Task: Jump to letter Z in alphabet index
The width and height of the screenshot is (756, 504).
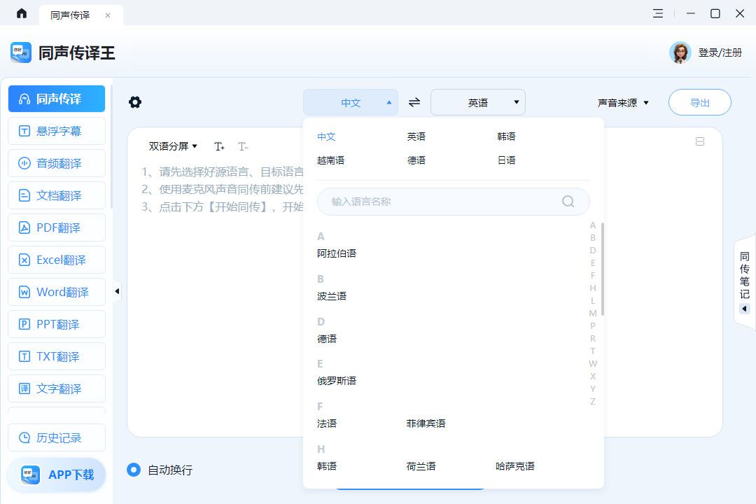Action: pyautogui.click(x=593, y=401)
